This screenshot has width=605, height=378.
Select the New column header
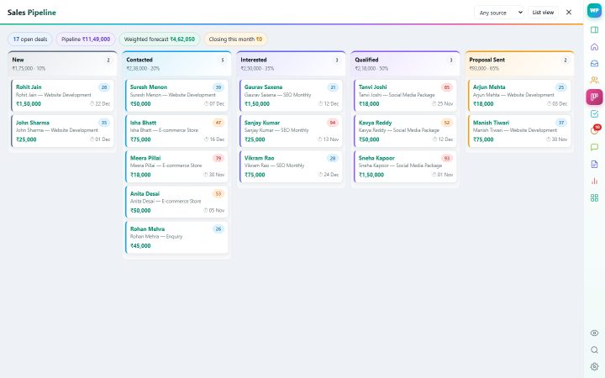[62, 64]
